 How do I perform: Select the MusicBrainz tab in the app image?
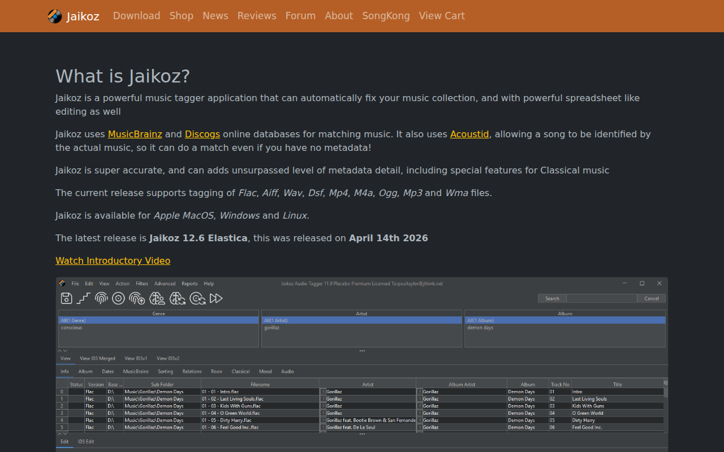click(x=136, y=371)
